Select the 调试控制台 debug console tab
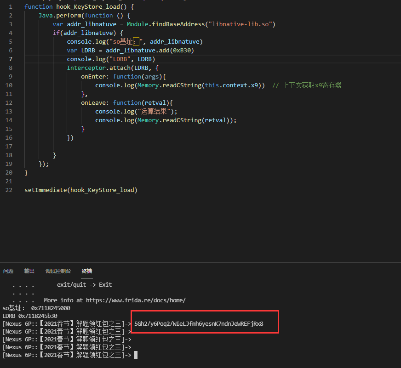Viewport: 401px width, 368px height. click(58, 271)
